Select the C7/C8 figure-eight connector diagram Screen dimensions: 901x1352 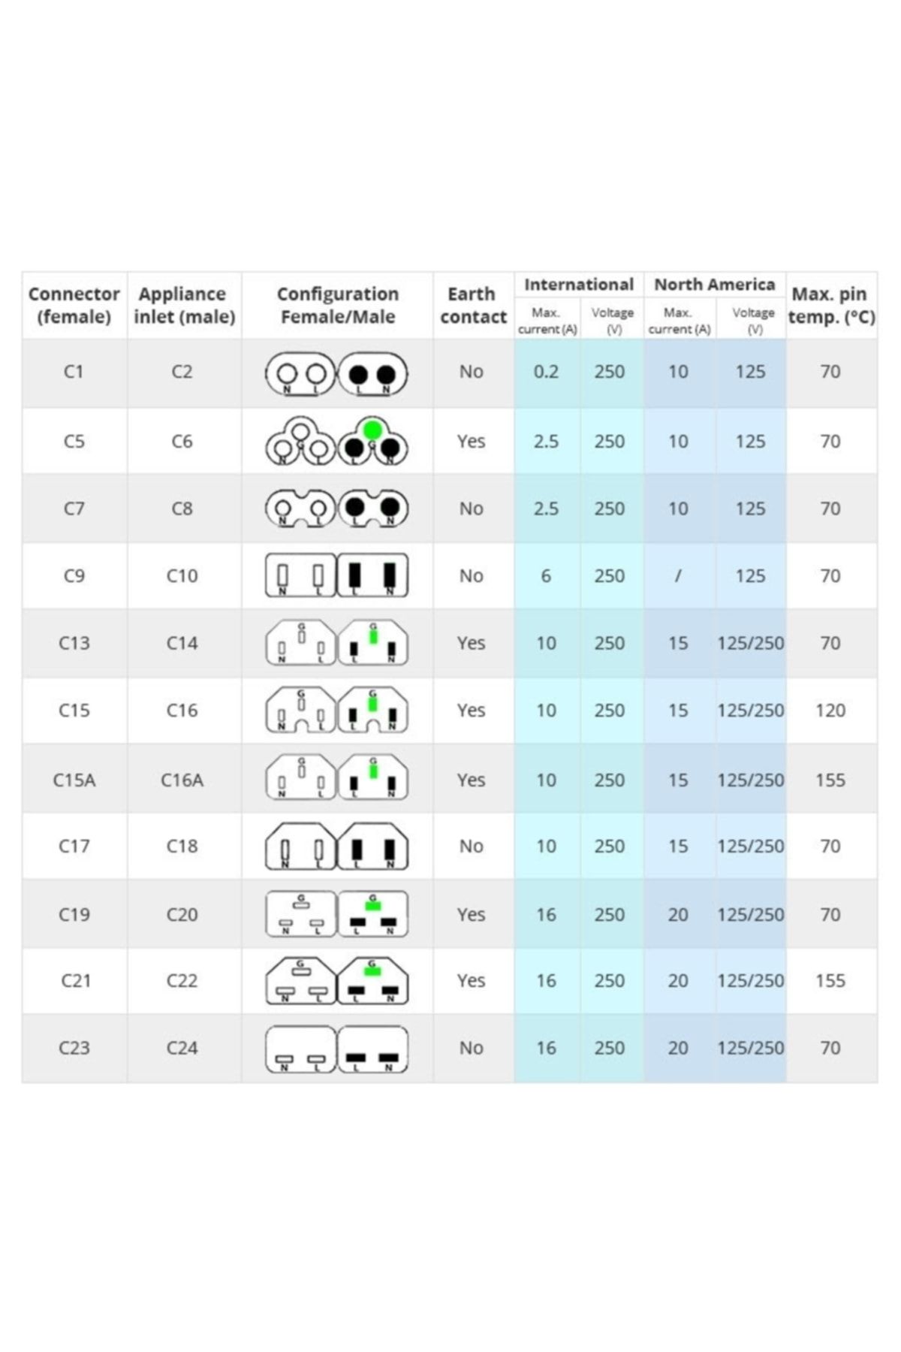click(336, 509)
